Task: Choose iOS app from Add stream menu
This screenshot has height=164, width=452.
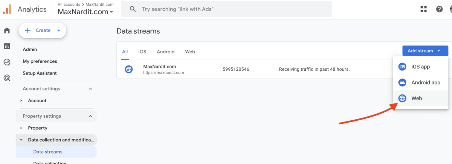Action: (x=421, y=67)
